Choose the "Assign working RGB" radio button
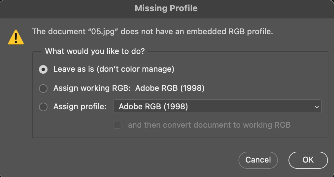The height and width of the screenshot is (177, 334). 43,88
